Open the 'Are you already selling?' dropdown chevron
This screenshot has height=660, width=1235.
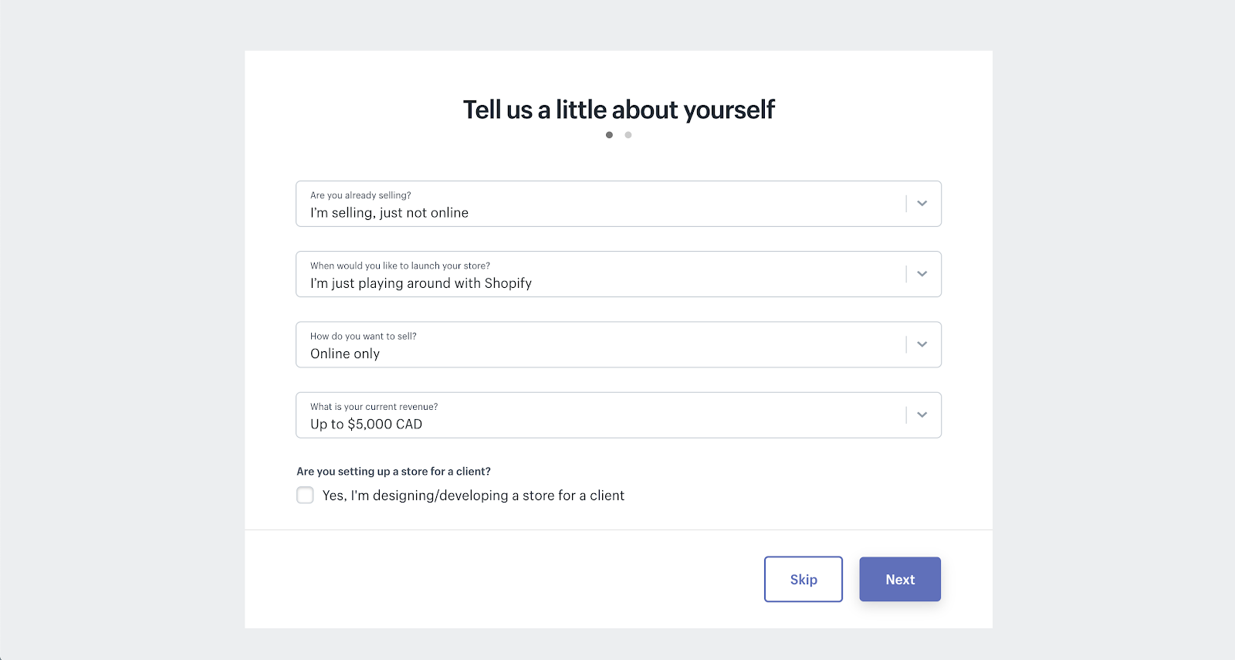pos(922,203)
